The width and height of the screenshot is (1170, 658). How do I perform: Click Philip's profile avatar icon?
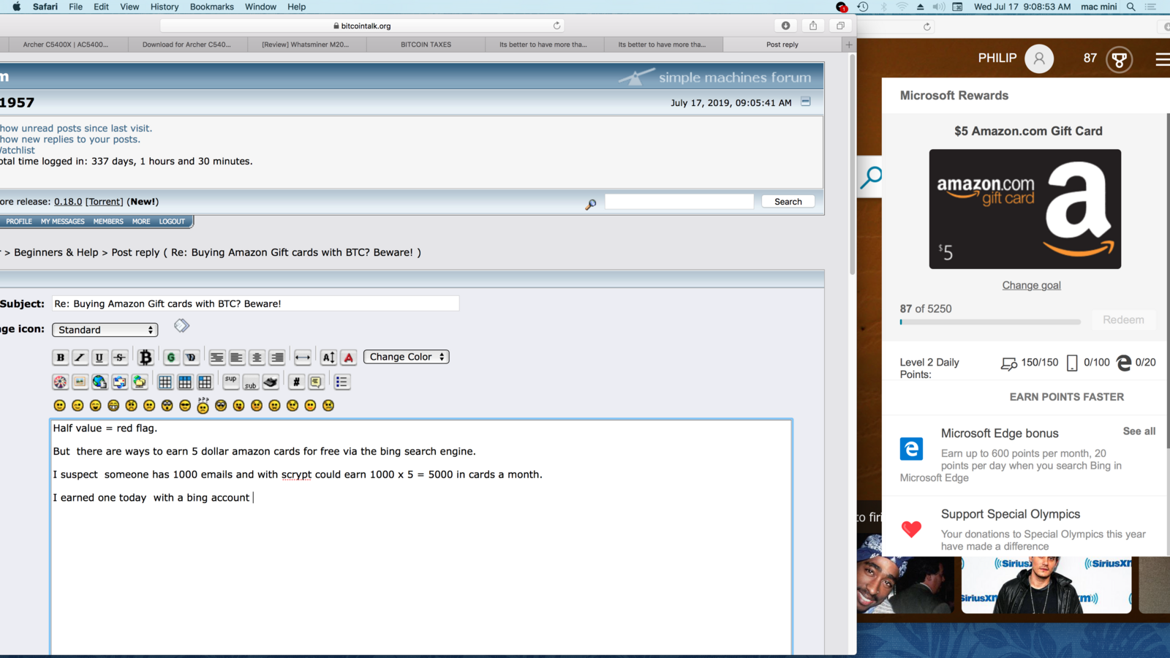pos(1039,58)
